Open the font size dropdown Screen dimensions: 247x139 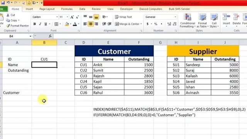tap(68, 17)
